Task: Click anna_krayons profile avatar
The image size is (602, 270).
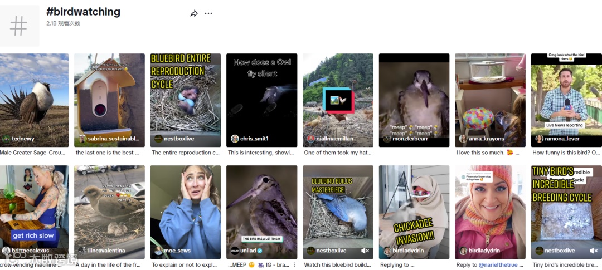Action: 463,139
